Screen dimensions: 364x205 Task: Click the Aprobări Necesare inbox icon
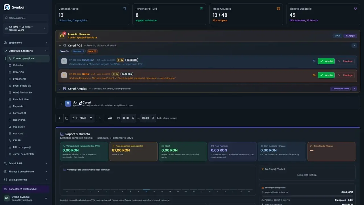tap(62, 36)
